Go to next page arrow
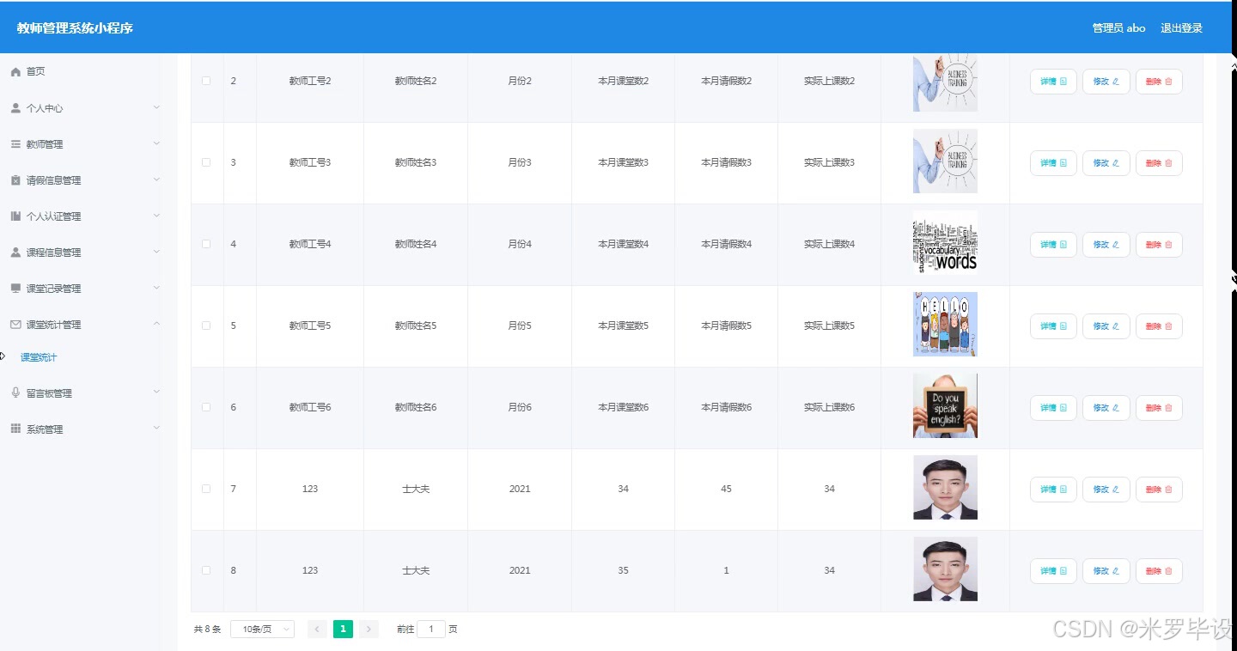1237x651 pixels. pyautogui.click(x=369, y=630)
